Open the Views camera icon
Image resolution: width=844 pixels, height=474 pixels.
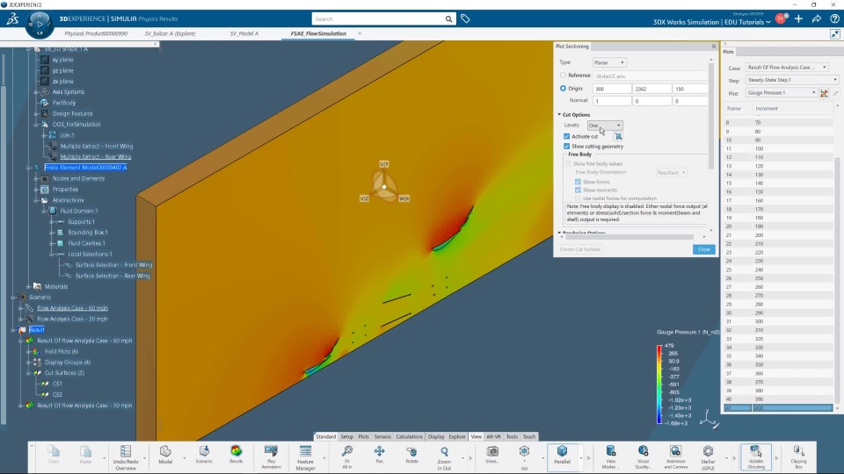click(x=492, y=455)
